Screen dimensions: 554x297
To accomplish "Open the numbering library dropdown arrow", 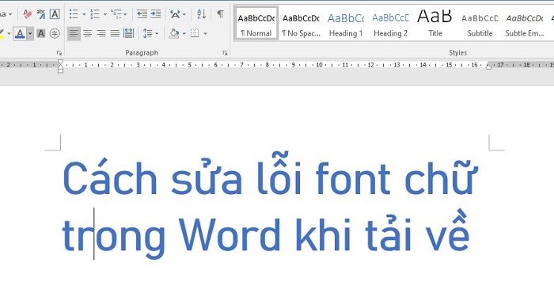I will [x=105, y=14].
